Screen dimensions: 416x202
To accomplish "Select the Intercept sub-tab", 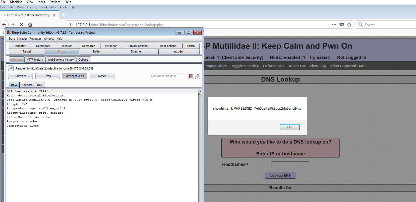I will pos(17,60).
